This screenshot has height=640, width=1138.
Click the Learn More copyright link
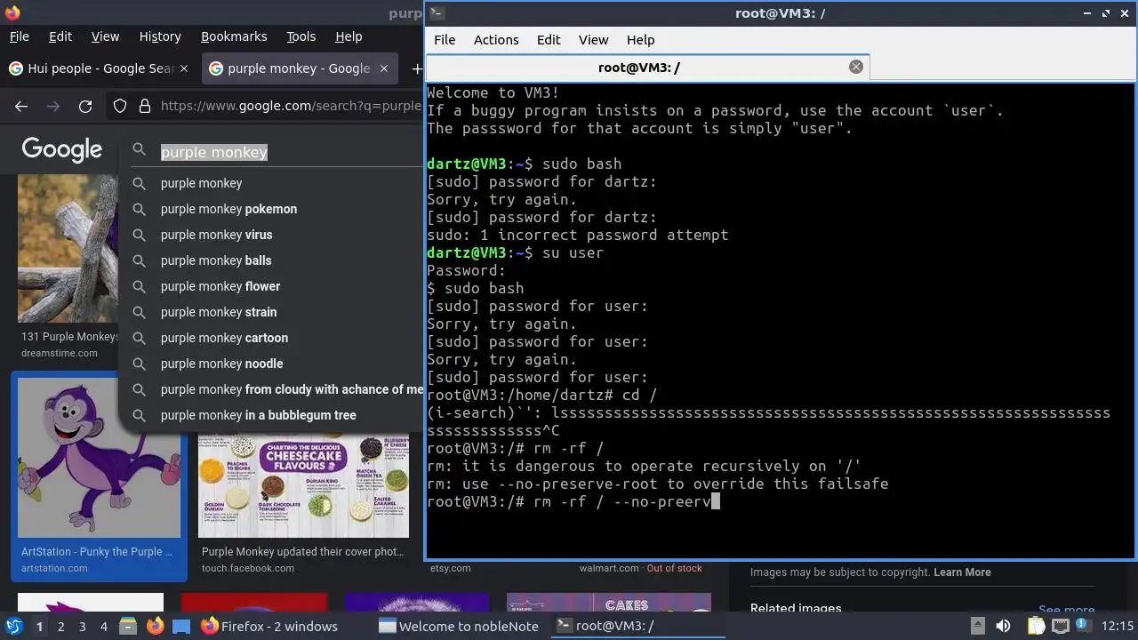[962, 572]
